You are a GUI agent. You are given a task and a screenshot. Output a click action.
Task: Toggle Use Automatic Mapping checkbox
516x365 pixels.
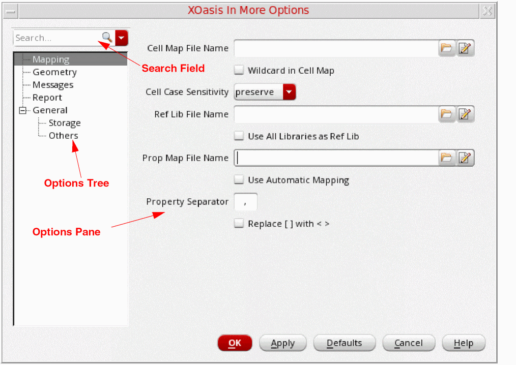click(239, 179)
